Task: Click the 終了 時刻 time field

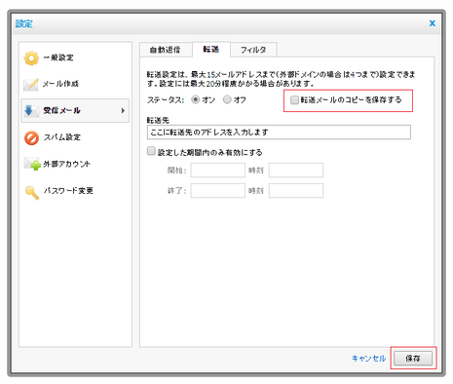Action: point(296,191)
